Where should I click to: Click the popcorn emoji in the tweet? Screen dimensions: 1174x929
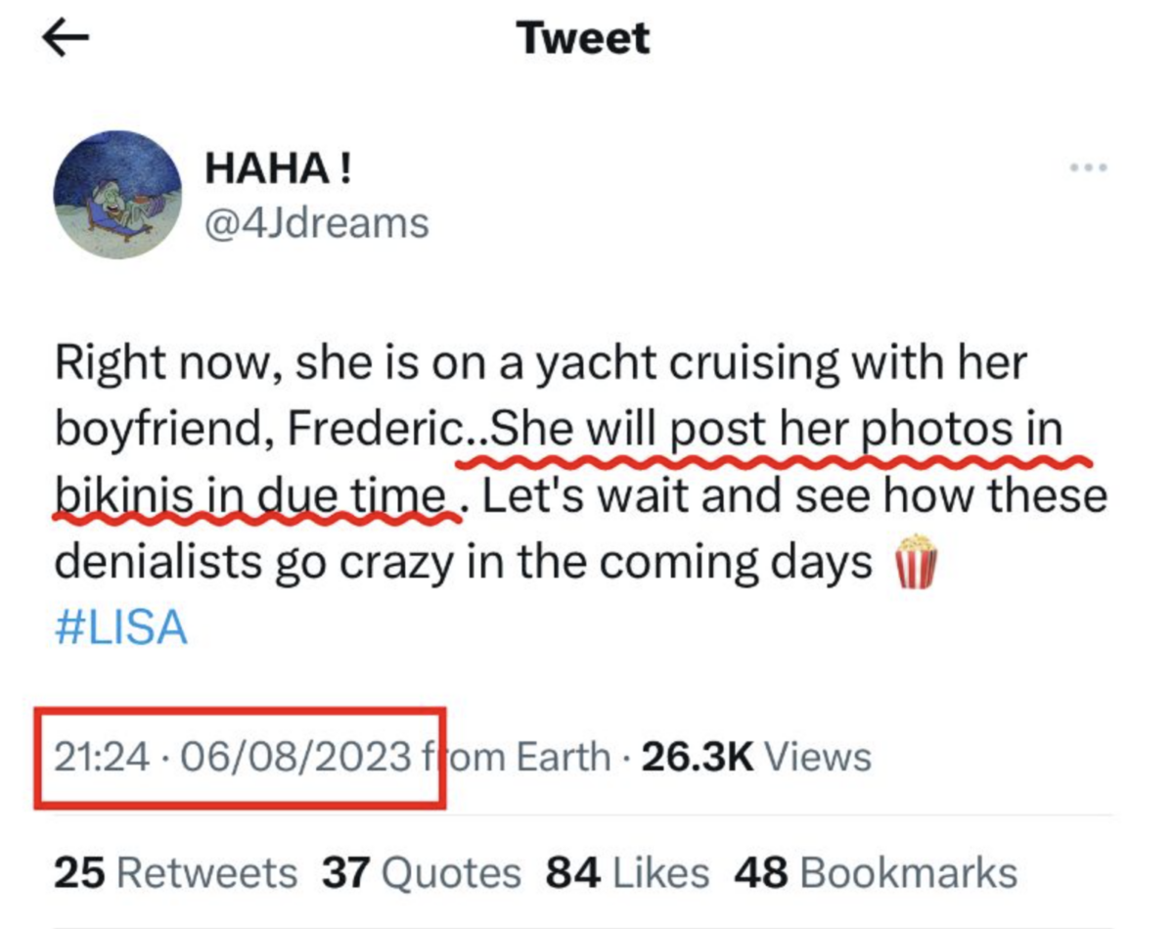[917, 561]
